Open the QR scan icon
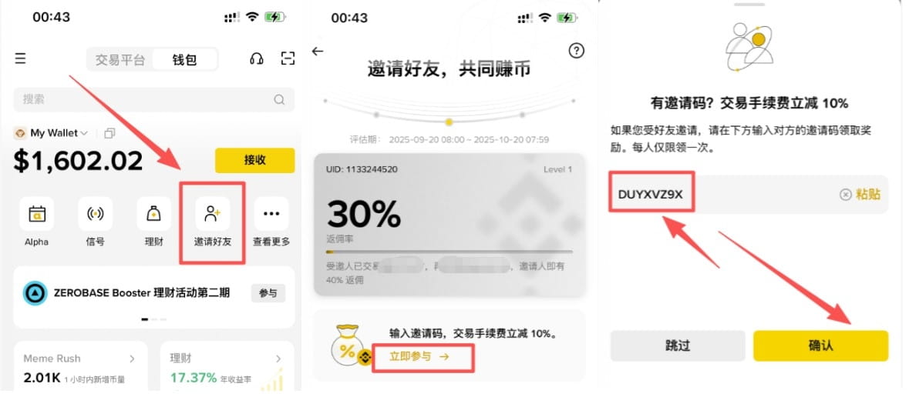The width and height of the screenshot is (919, 407). pyautogui.click(x=287, y=58)
